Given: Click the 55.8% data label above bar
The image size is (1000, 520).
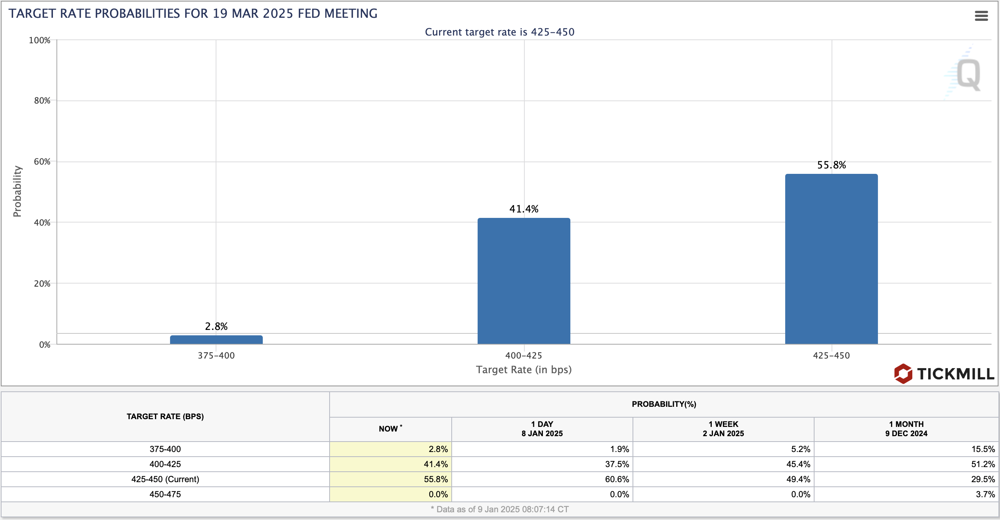Looking at the screenshot, I should tap(831, 165).
